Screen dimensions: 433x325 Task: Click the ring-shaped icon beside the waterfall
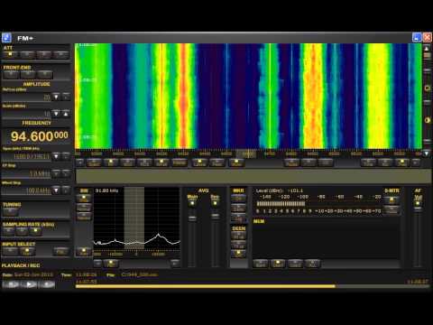427,88
